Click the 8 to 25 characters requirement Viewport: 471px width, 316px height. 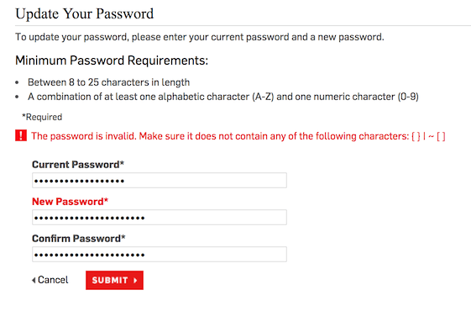[x=109, y=82]
